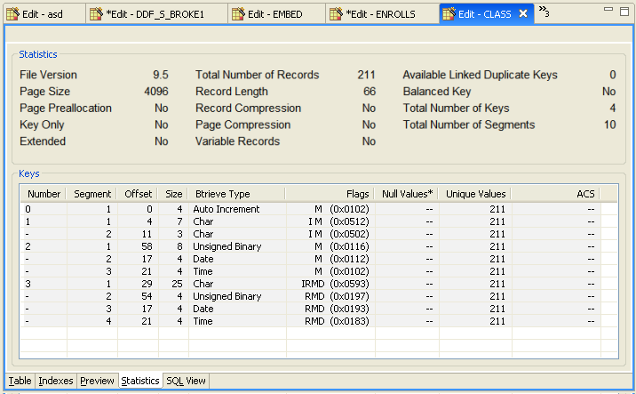This screenshot has width=636, height=394.
Task: Click the Unique Values column header
Action: click(x=476, y=194)
